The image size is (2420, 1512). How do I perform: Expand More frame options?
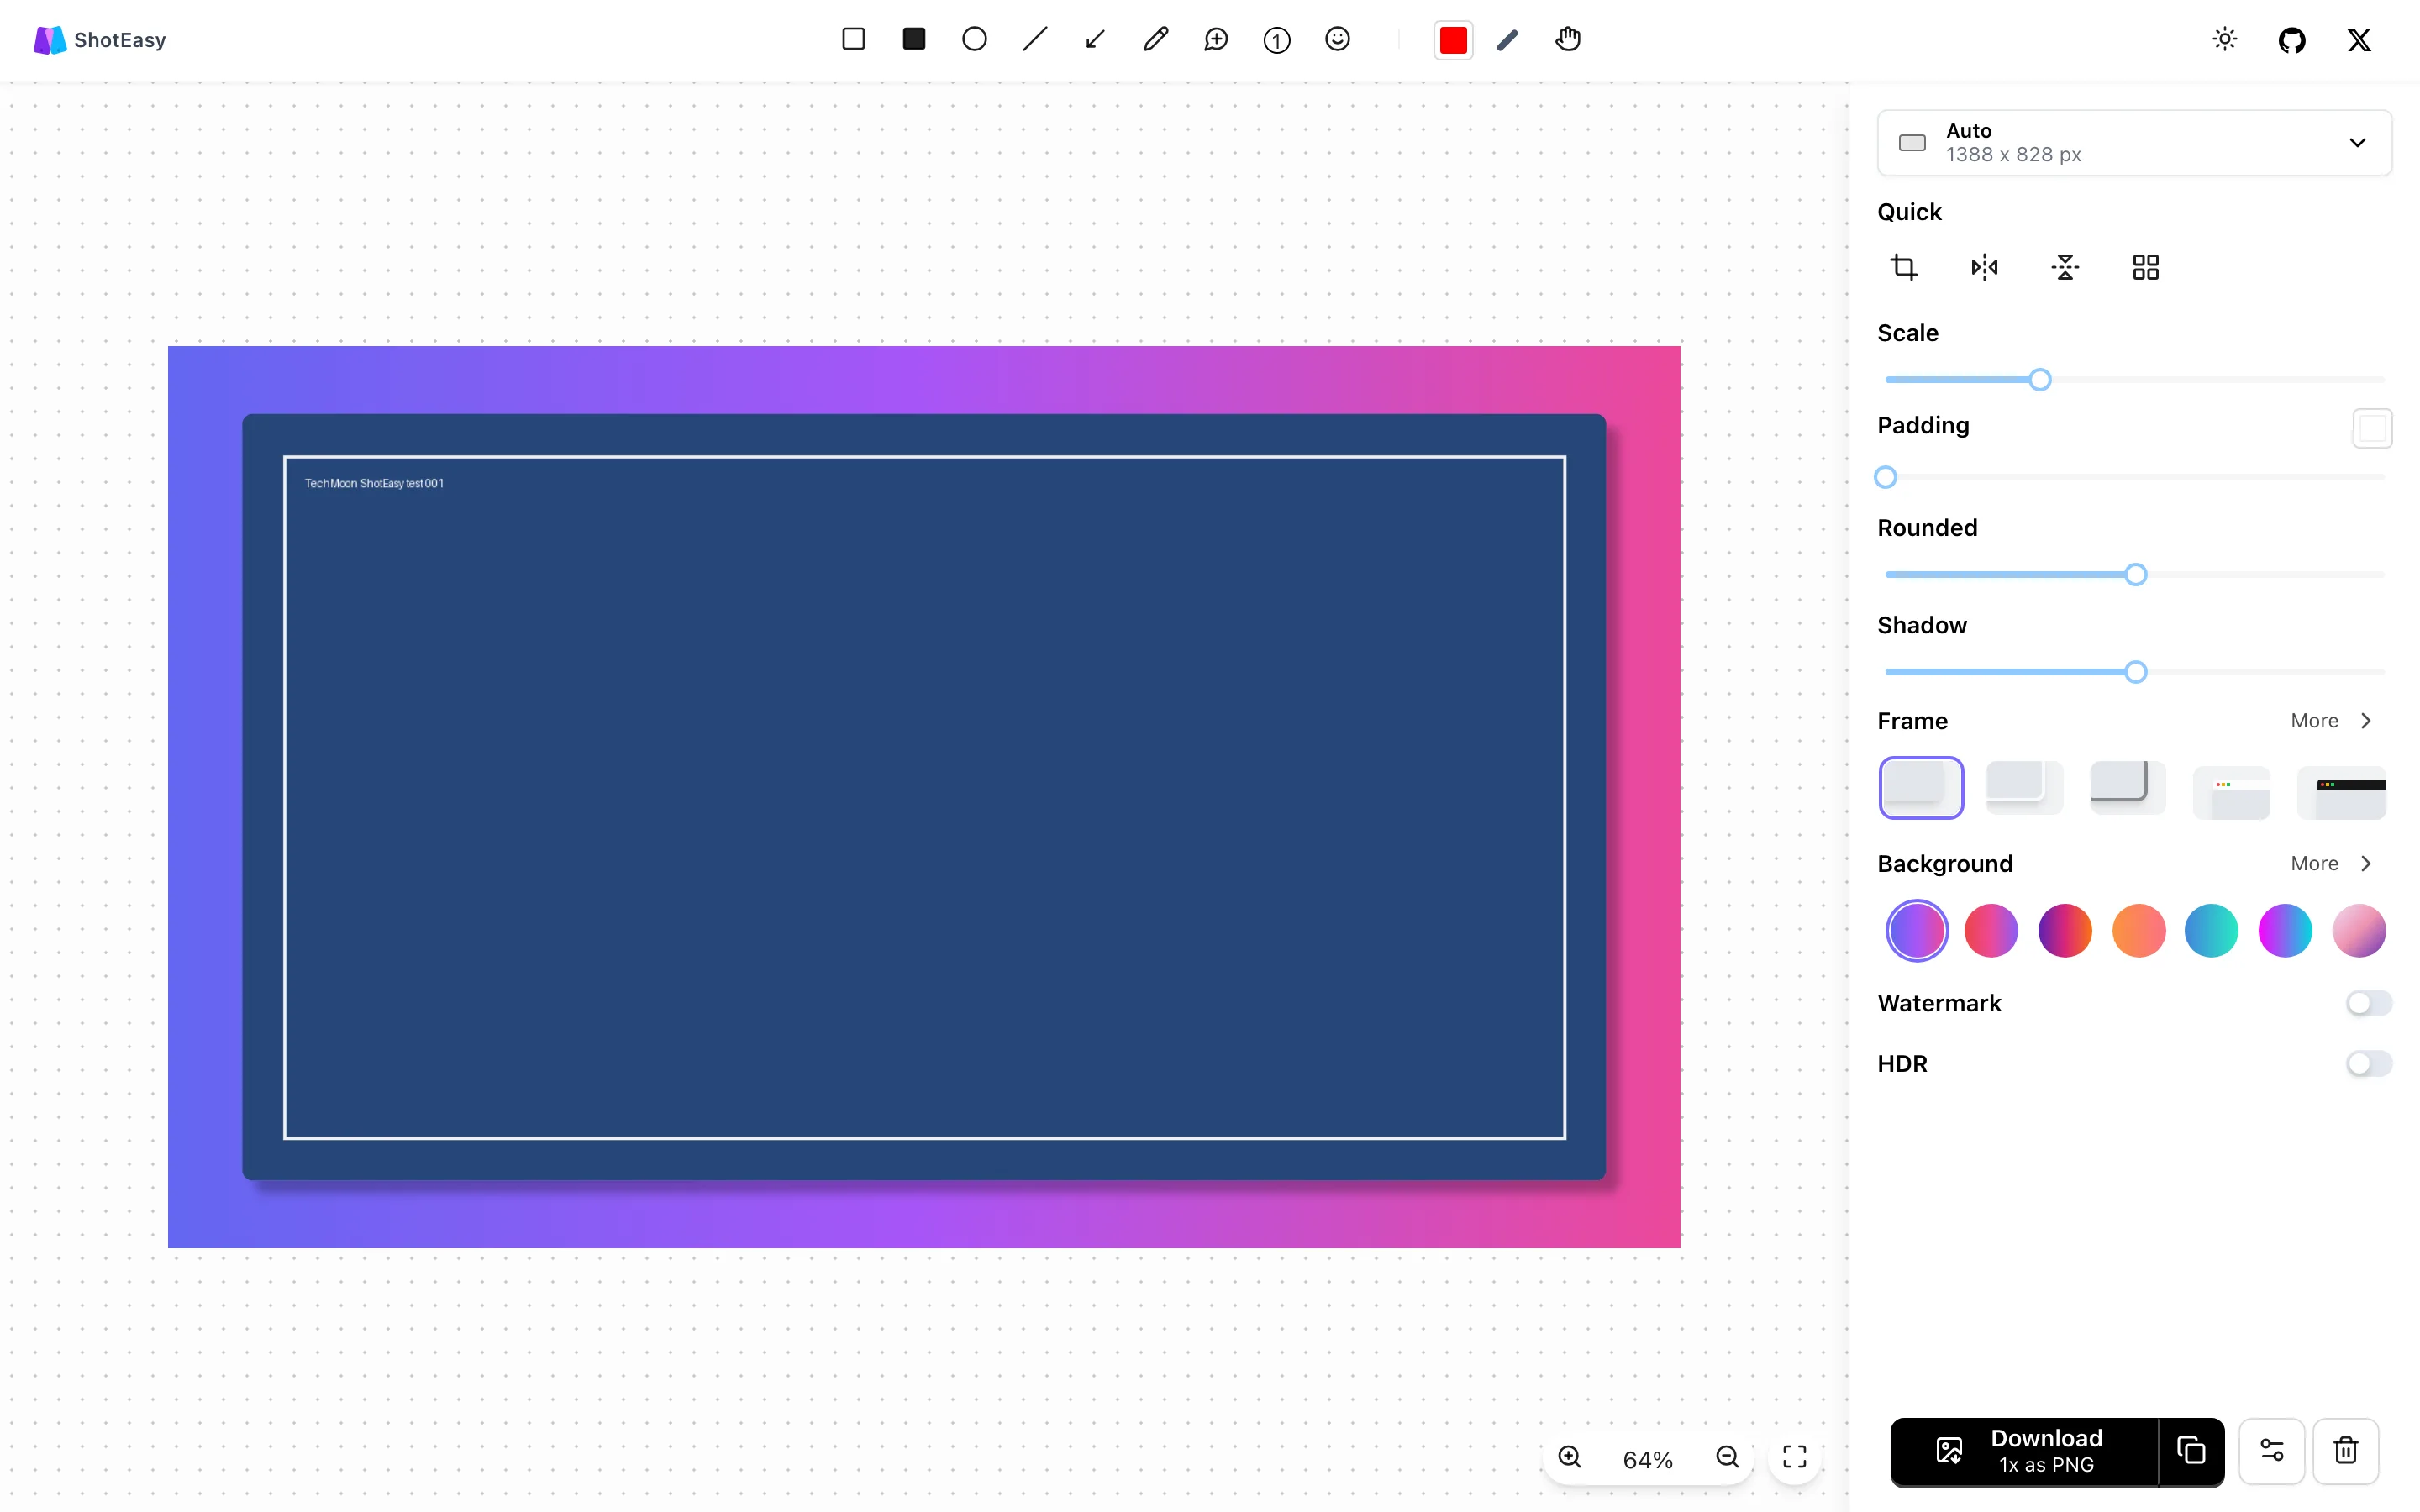click(x=2332, y=721)
